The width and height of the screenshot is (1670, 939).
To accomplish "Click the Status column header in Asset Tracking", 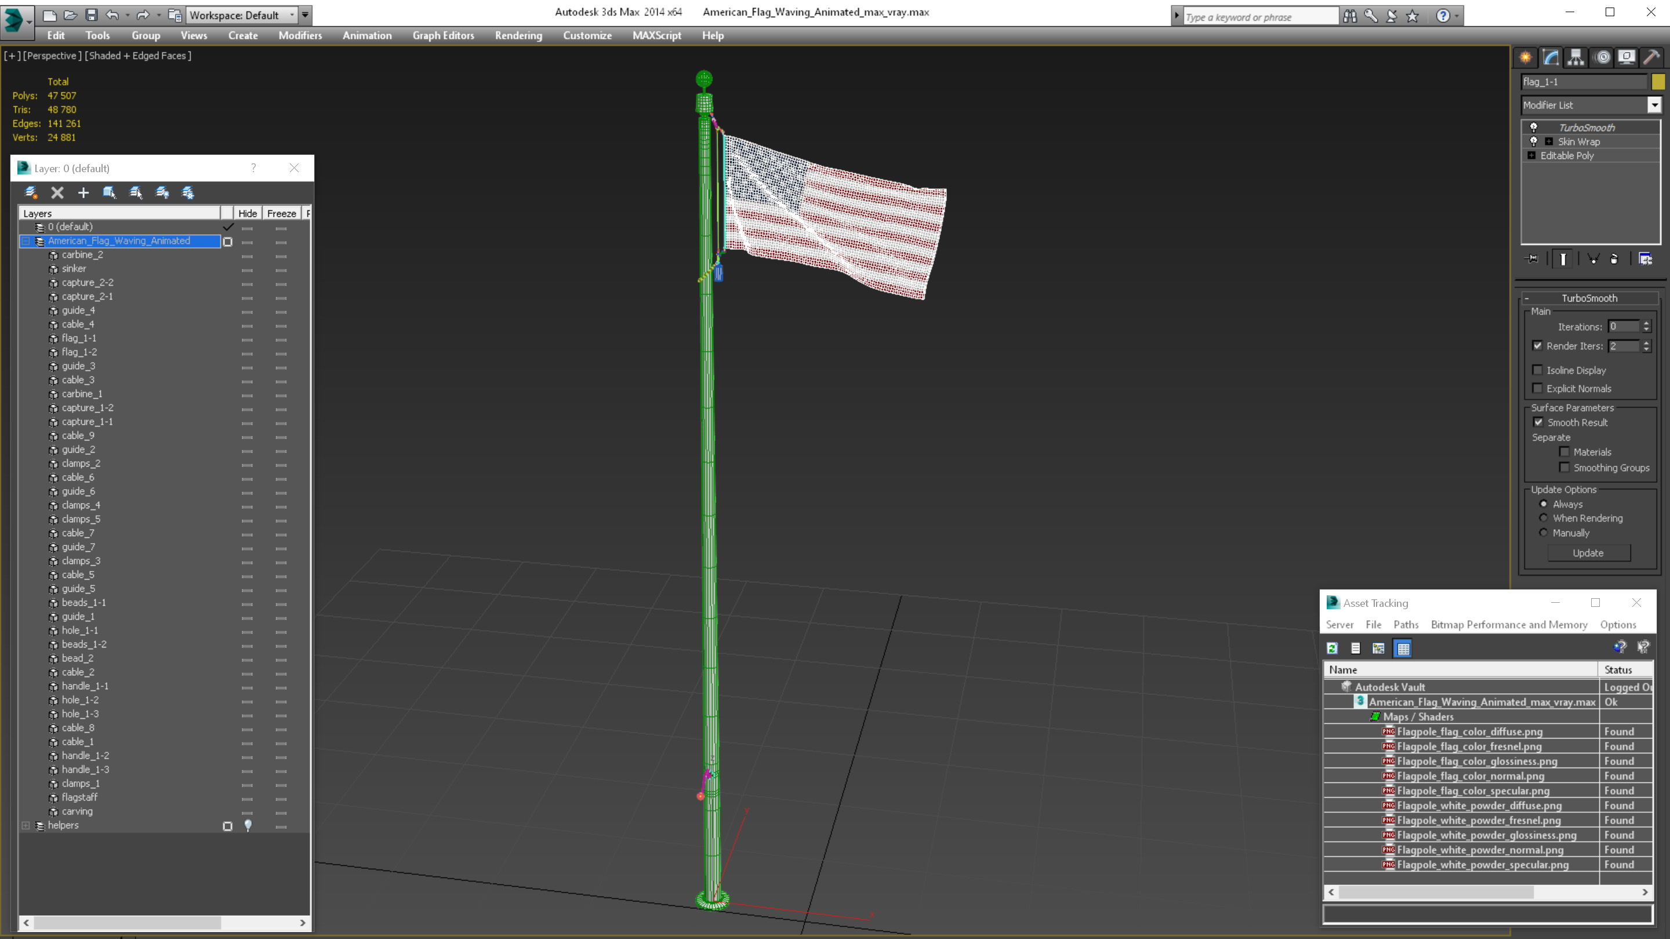I will [x=1626, y=669].
